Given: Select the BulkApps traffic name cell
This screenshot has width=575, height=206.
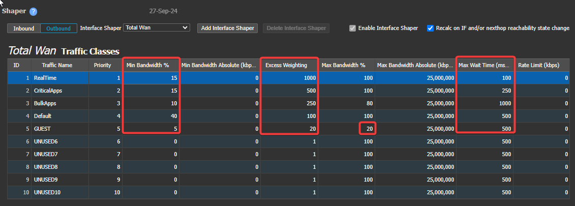Looking at the screenshot, I should tap(60, 104).
